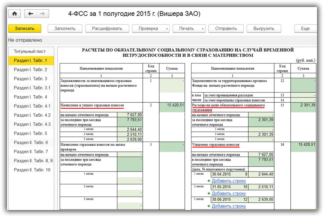Screen dimensions: 324x217
Task: Click the green plus under 2 месяц
Action: point(209,194)
